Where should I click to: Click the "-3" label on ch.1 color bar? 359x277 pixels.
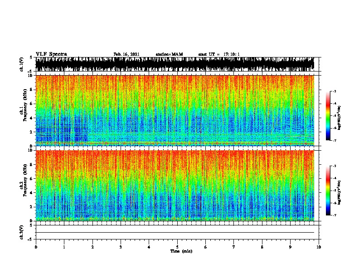coord(334,91)
